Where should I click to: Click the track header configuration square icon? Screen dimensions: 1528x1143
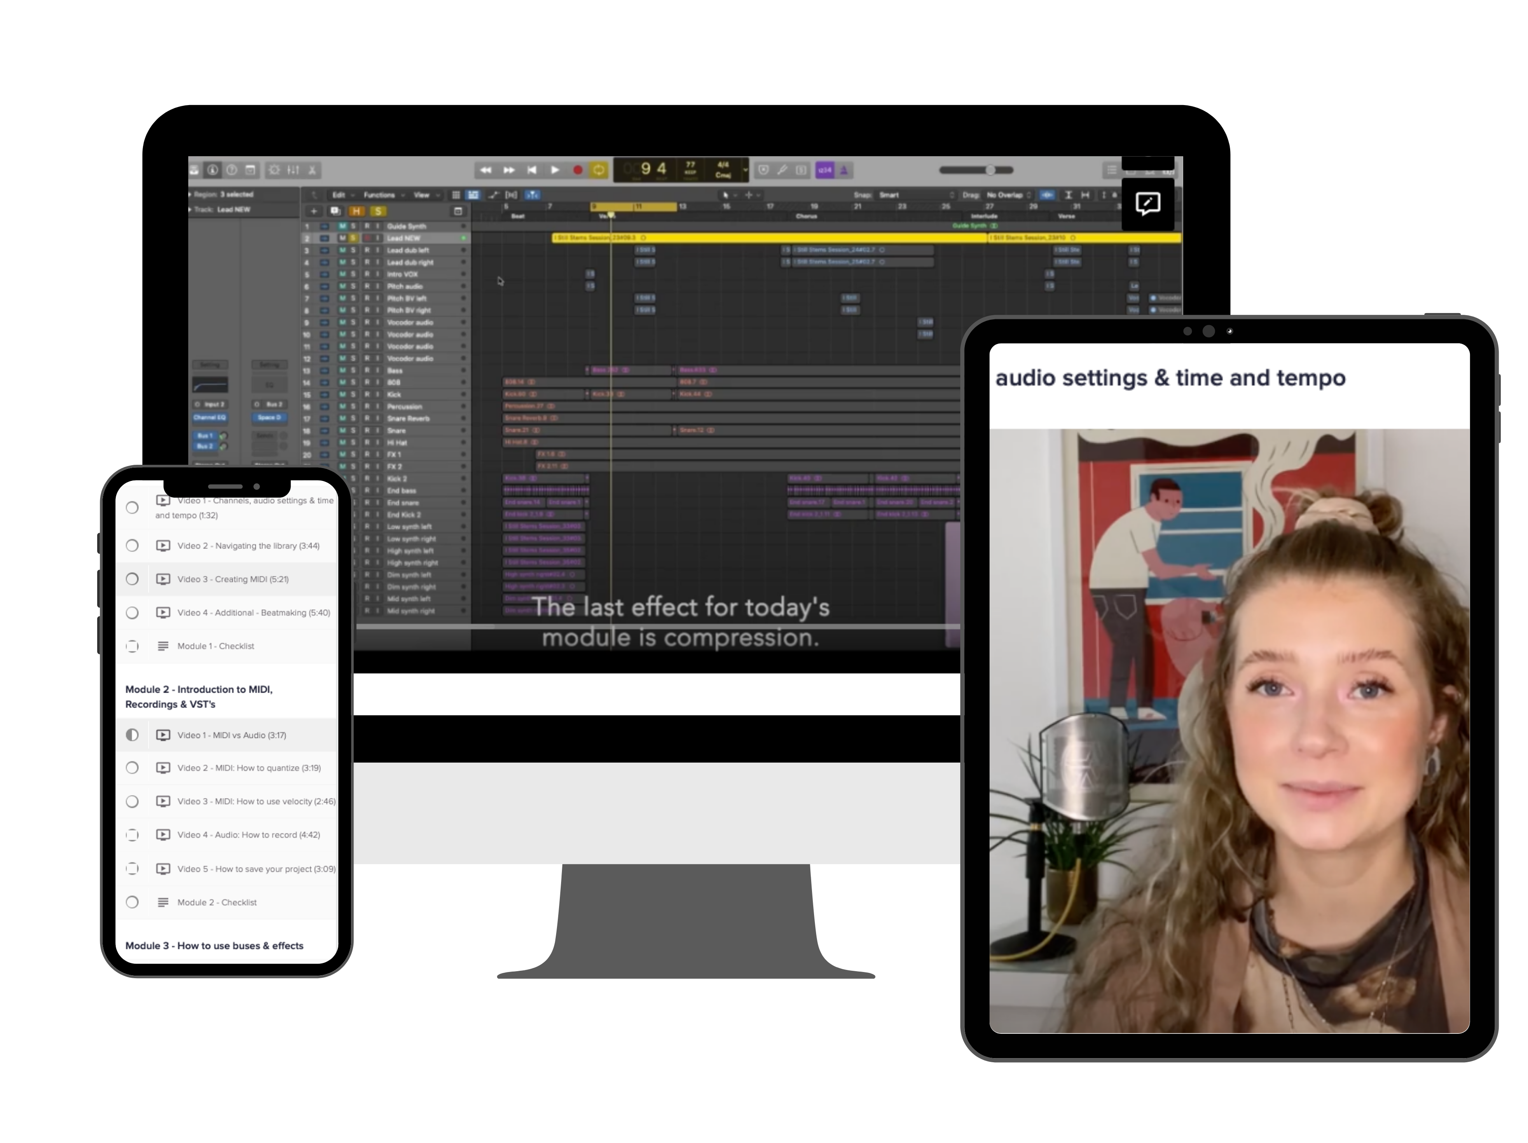point(458,211)
